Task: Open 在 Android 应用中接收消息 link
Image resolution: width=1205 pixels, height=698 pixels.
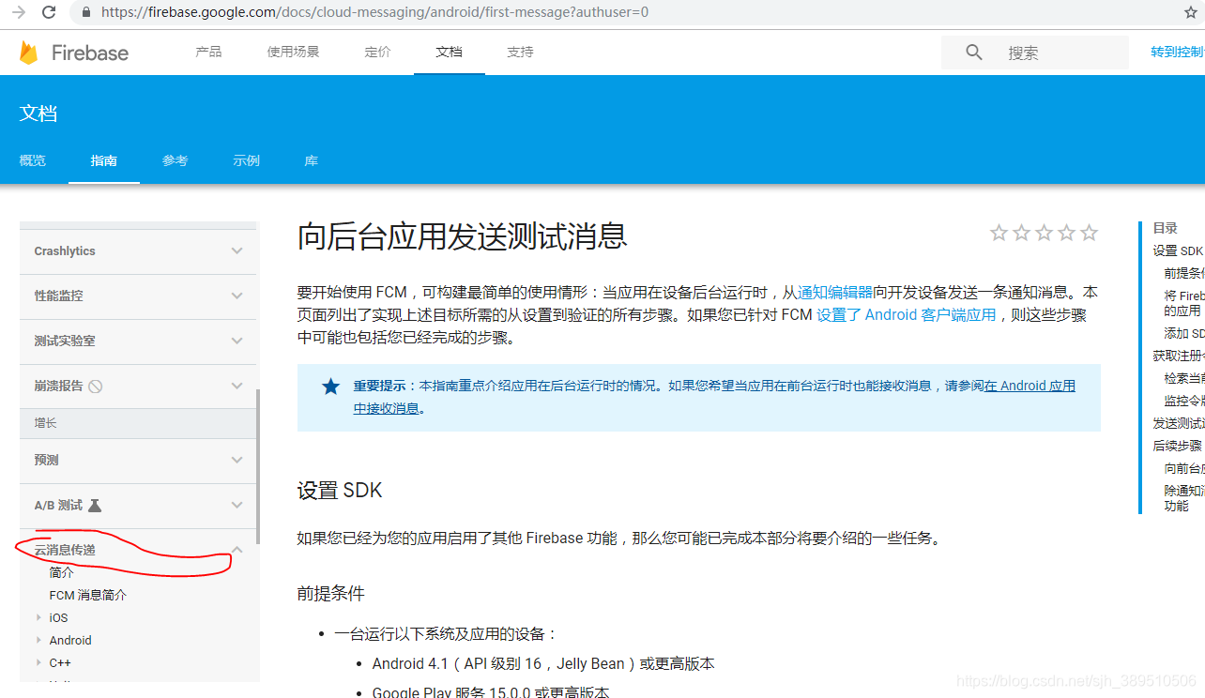Action: click(1030, 386)
